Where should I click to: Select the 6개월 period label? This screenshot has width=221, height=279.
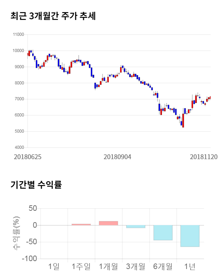click(163, 266)
